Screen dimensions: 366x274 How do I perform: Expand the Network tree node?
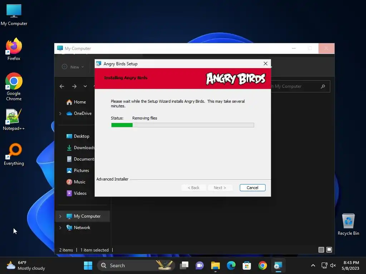click(x=60, y=228)
